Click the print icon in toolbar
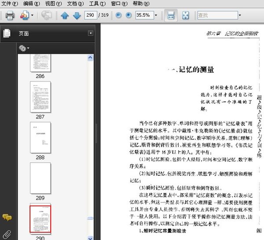264x240 pixels. coord(10,15)
